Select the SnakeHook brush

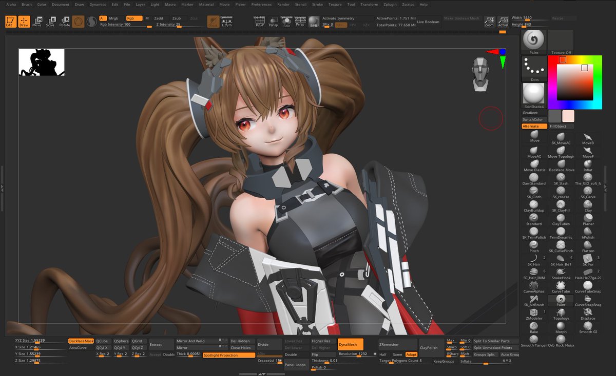[561, 274]
